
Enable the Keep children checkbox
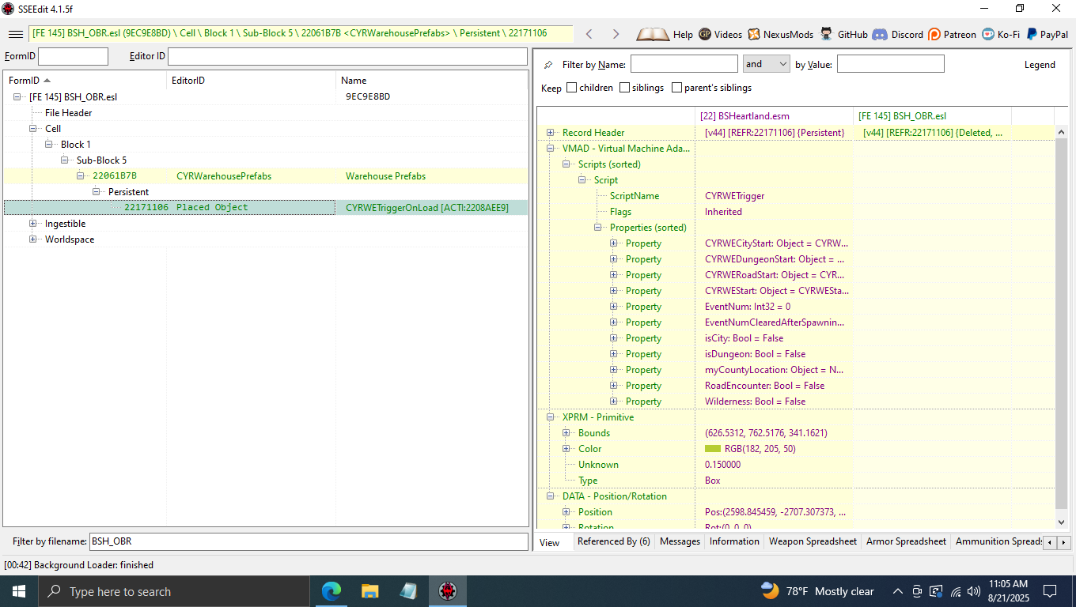click(x=572, y=88)
